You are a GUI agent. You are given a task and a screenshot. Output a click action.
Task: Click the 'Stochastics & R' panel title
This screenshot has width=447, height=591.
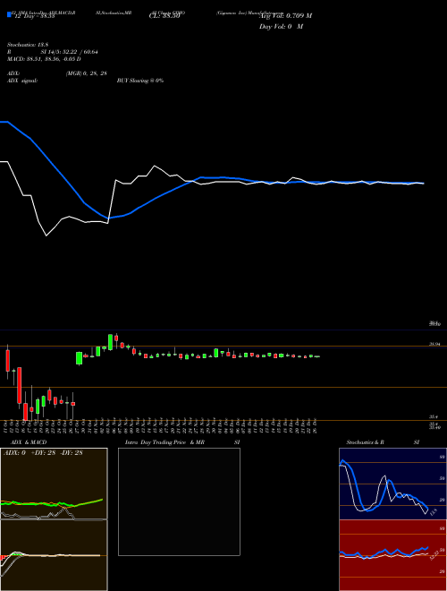[365, 442]
